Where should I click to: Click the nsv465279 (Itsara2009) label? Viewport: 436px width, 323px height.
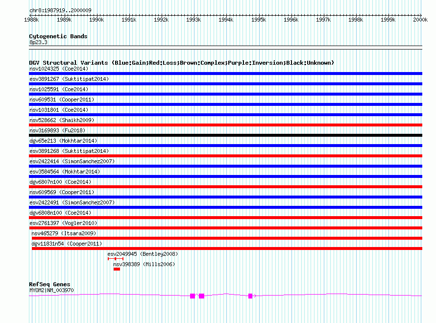pos(64,233)
